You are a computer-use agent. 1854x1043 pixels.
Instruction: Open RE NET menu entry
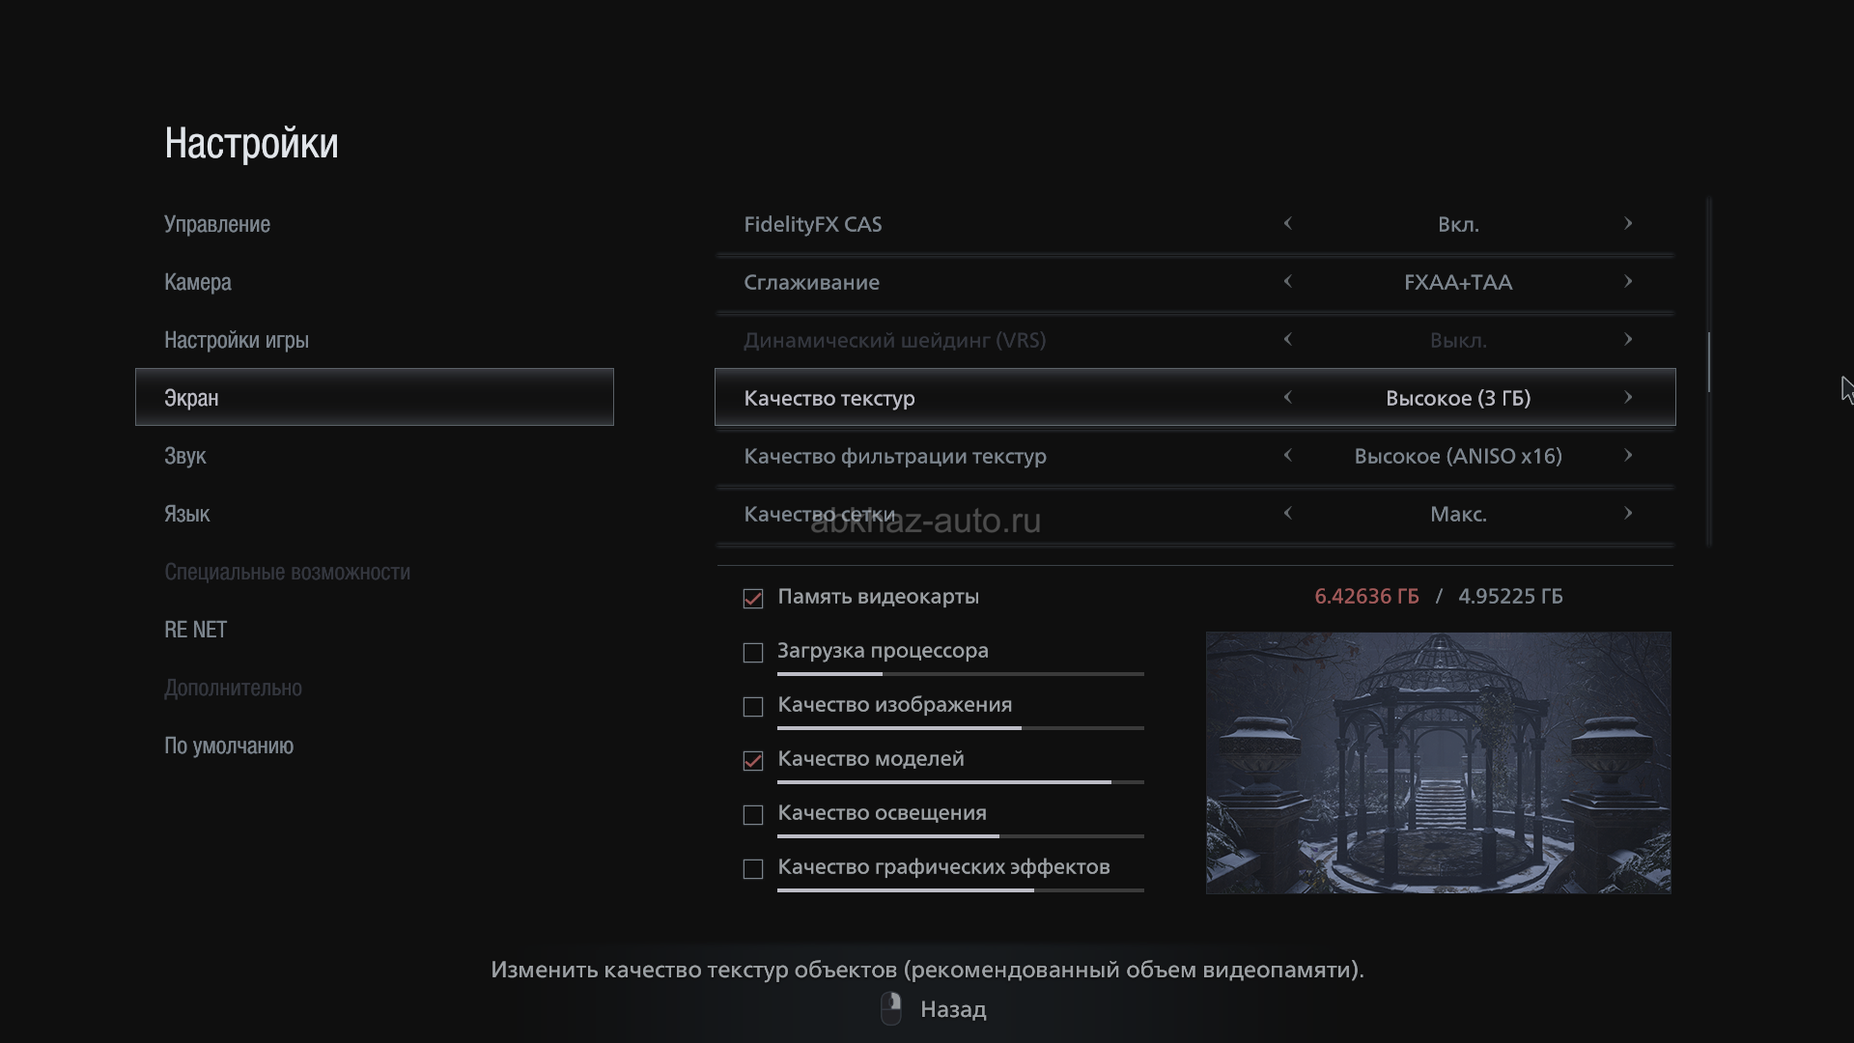196,630
